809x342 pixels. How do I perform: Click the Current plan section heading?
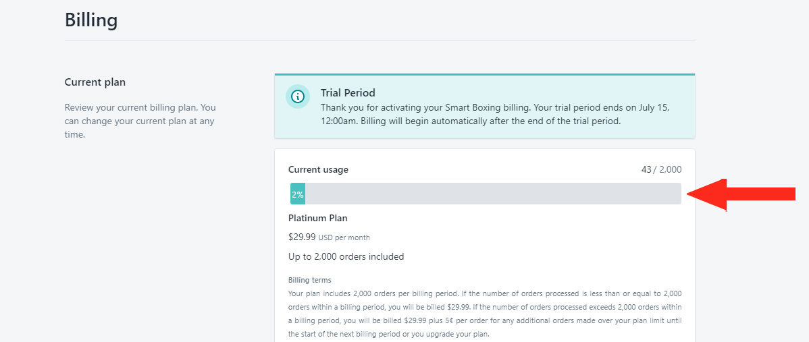(x=95, y=82)
